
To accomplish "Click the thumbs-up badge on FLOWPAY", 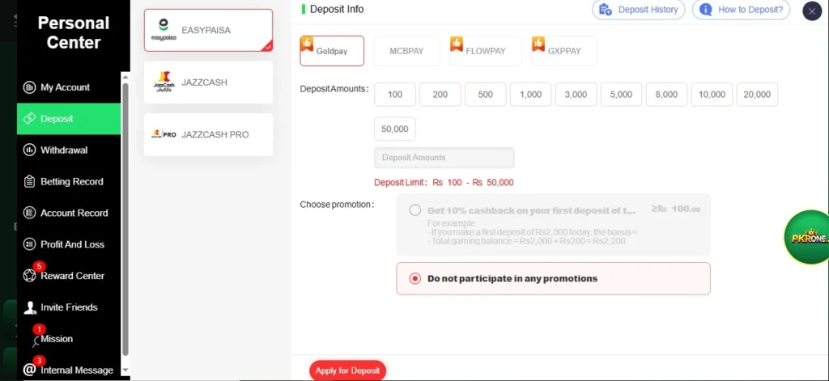I will pyautogui.click(x=457, y=44).
